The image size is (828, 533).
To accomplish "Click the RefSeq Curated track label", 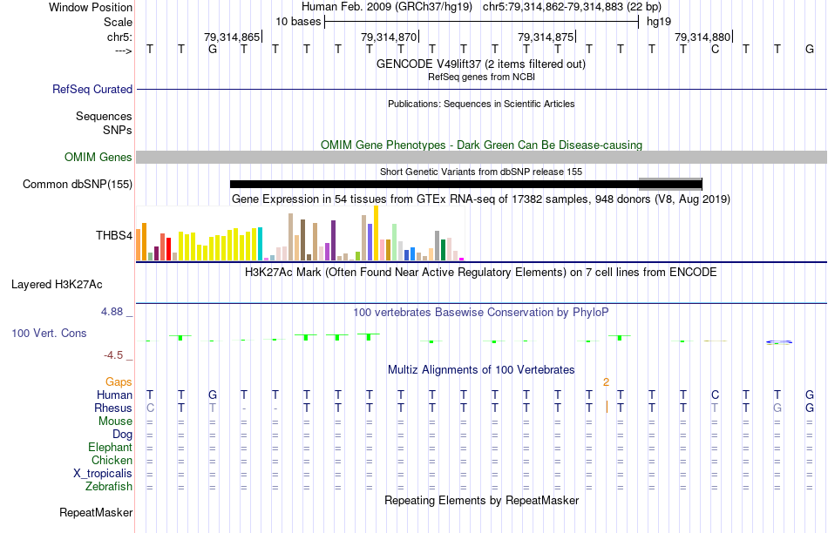I will click(92, 89).
